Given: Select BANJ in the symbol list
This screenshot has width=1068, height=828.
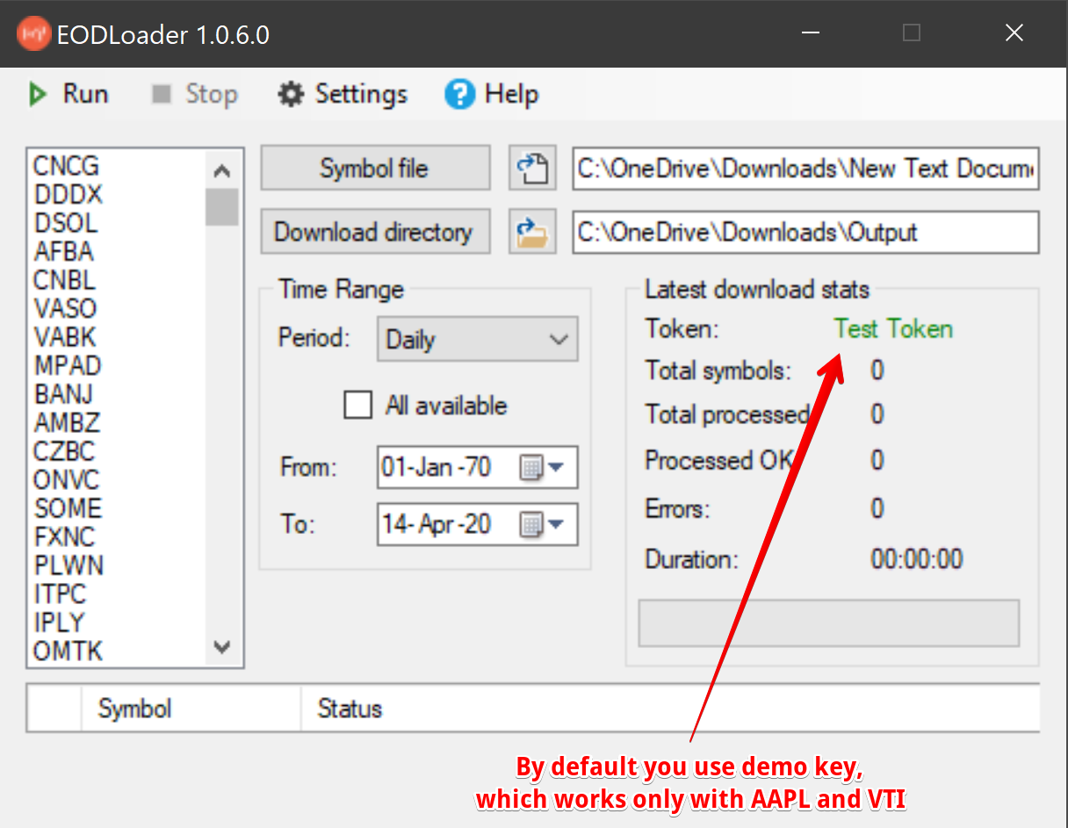Looking at the screenshot, I should (63, 394).
